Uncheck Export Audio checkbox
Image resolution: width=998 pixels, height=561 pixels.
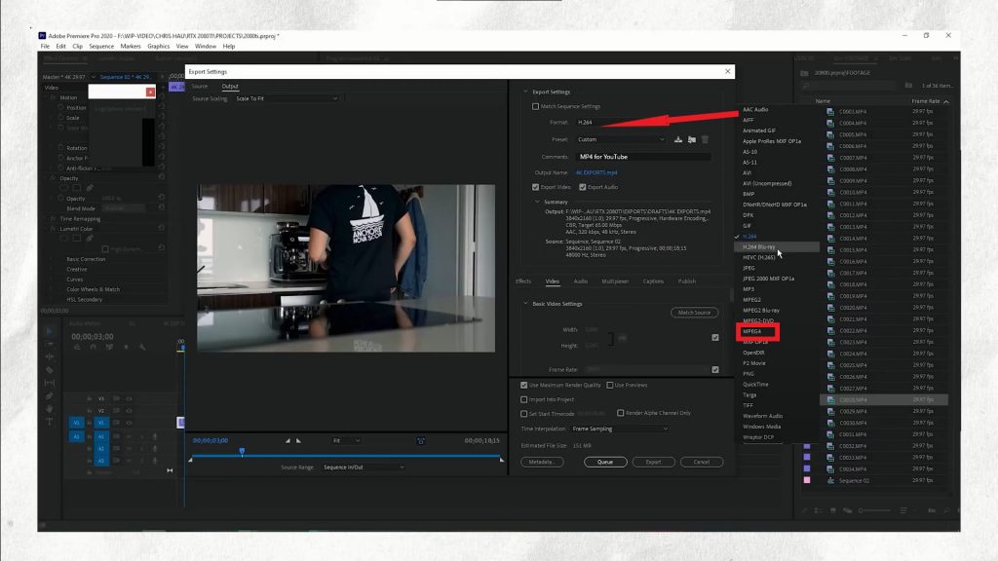(583, 187)
